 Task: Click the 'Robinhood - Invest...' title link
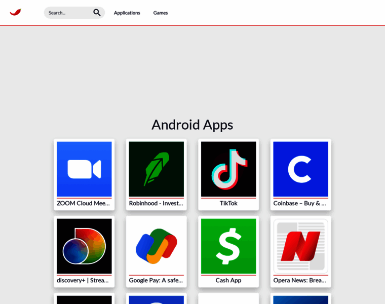pyautogui.click(x=156, y=203)
